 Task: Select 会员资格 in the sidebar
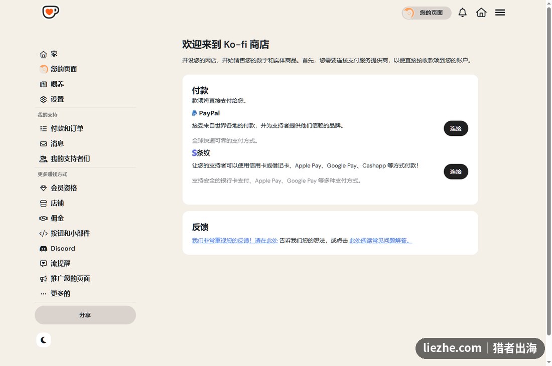(85, 188)
